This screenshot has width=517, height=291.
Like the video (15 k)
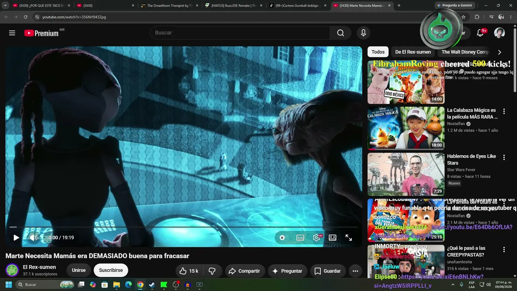pos(189,271)
